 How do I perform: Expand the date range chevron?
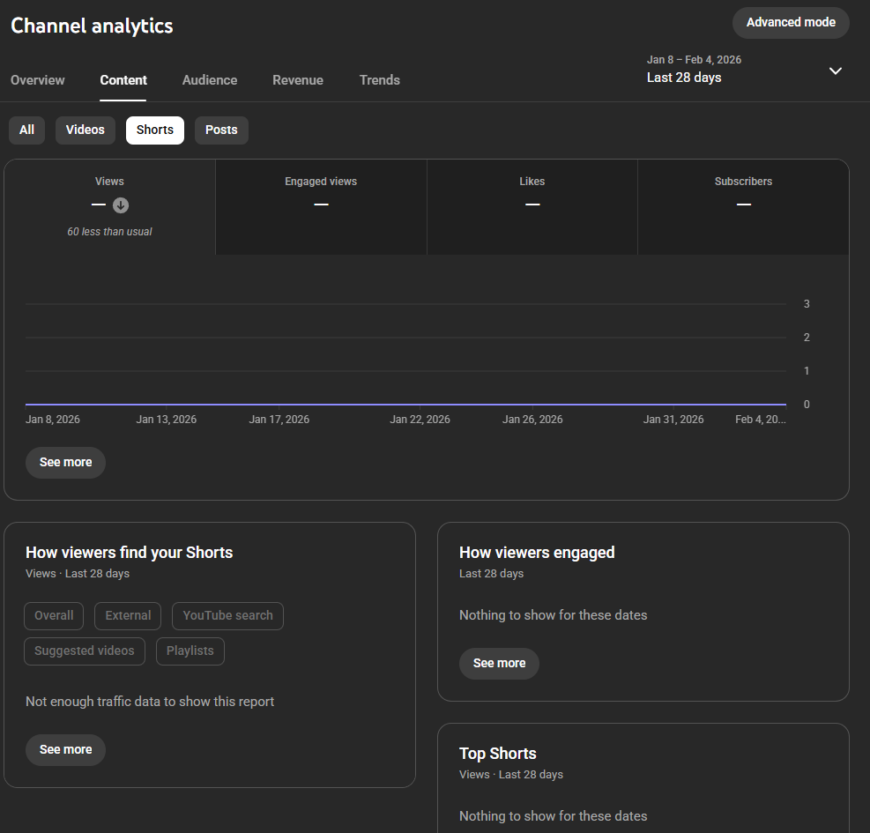[836, 71]
